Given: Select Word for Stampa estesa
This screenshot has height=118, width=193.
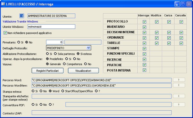Looking at the screenshot, I should tap(50, 91).
